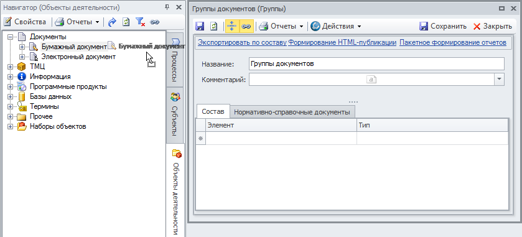Select Термины in the tree
522x237 pixels.
coord(44,106)
